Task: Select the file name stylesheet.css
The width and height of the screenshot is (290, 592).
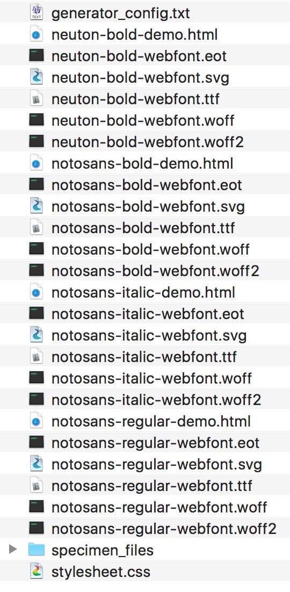Action: [101, 573]
